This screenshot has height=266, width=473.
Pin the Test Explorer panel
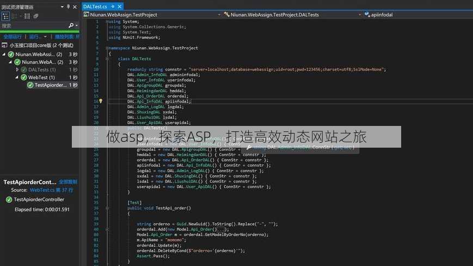point(69,7)
